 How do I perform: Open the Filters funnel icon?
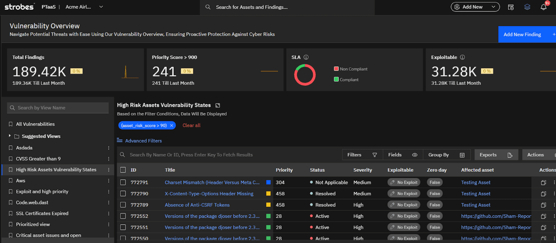tap(375, 155)
